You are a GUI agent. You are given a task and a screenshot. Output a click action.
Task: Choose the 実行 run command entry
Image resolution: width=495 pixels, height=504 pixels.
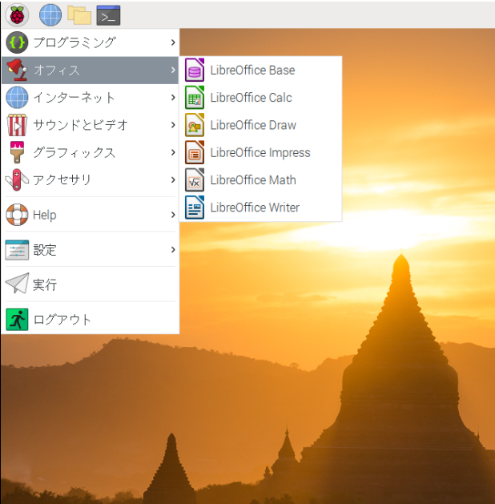pos(91,284)
